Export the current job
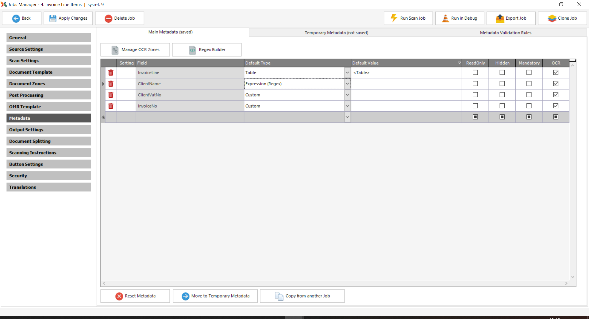The width and height of the screenshot is (589, 319). (x=511, y=18)
